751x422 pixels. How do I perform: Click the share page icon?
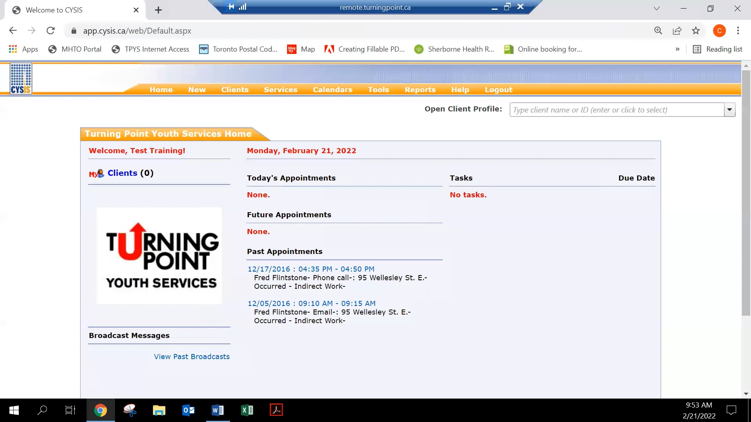pyautogui.click(x=677, y=31)
